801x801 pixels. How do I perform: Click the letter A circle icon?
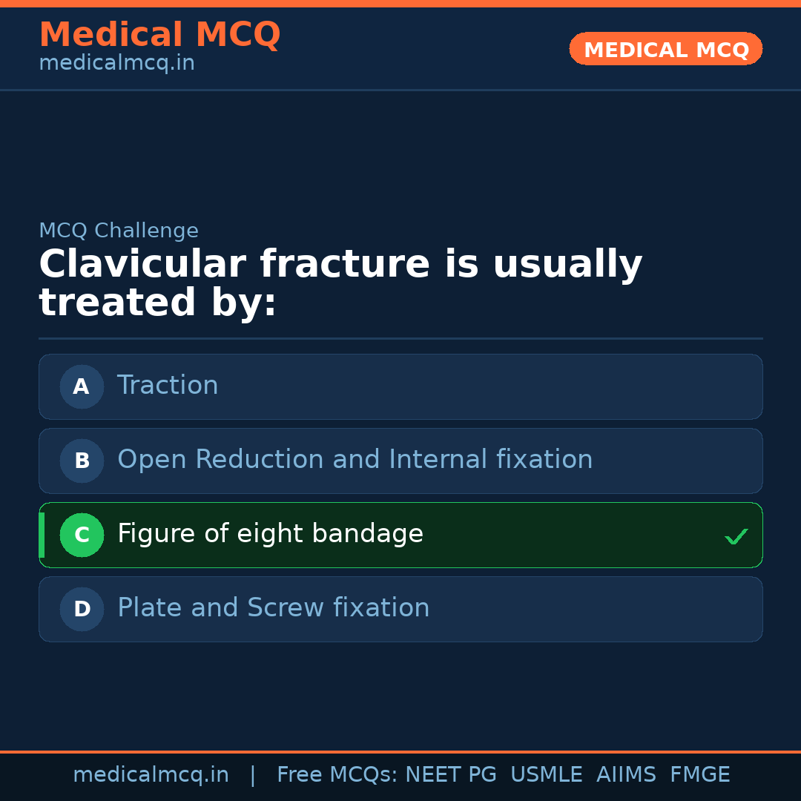(x=82, y=386)
